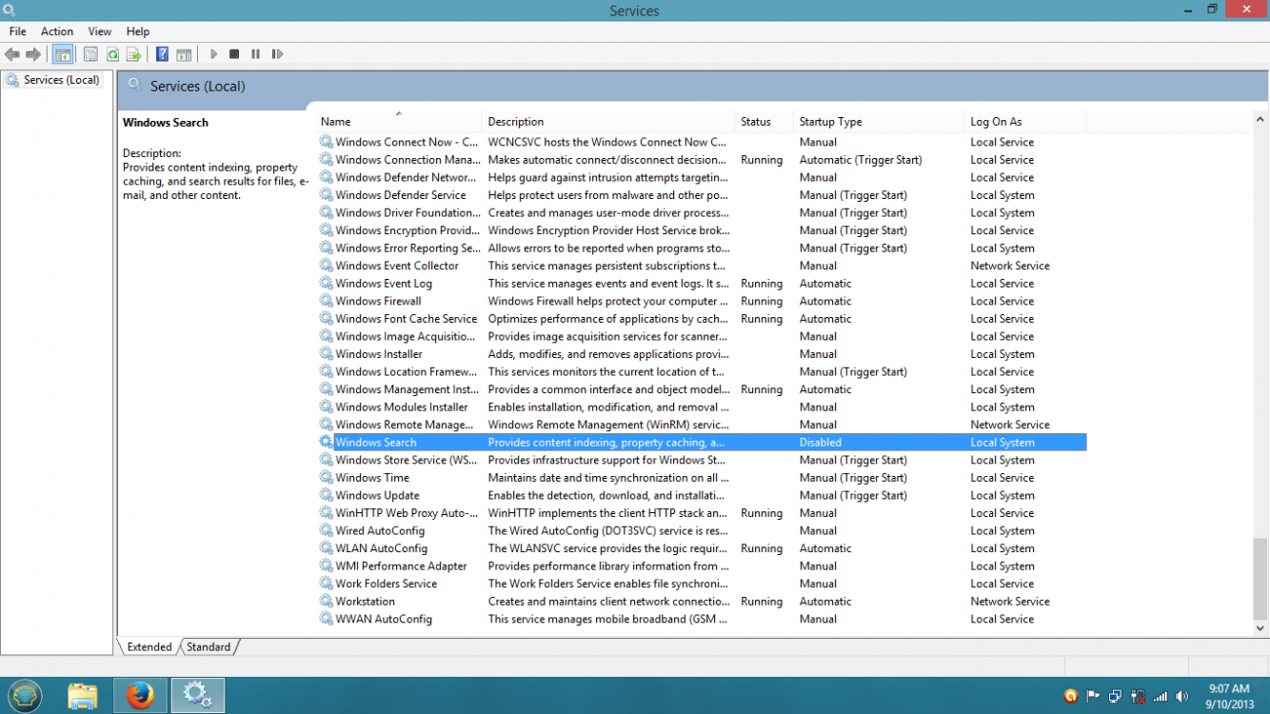Select the Work Folders Service row
The image size is (1270, 714).
(701, 584)
